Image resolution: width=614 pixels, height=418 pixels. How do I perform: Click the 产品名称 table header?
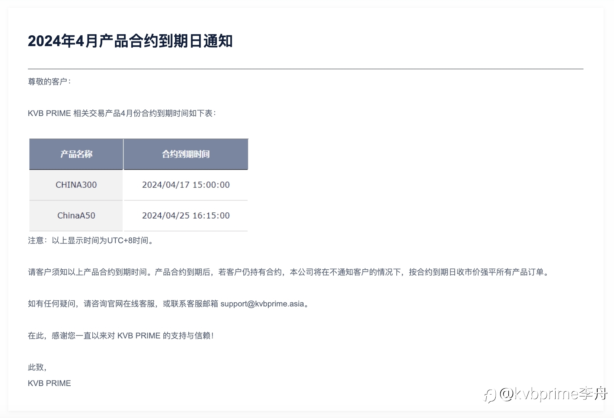[76, 154]
